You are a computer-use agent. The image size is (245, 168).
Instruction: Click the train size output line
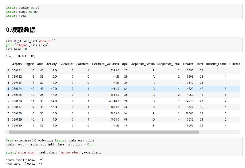pyautogui.click(x=25, y=160)
